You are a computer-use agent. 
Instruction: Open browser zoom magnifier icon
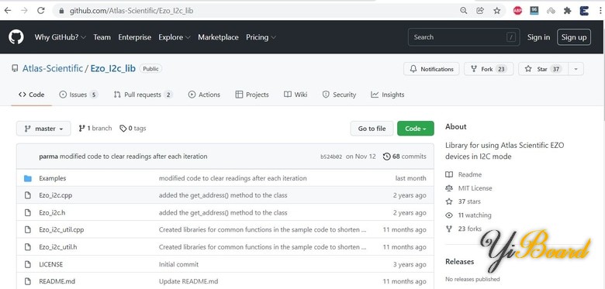pyautogui.click(x=463, y=11)
